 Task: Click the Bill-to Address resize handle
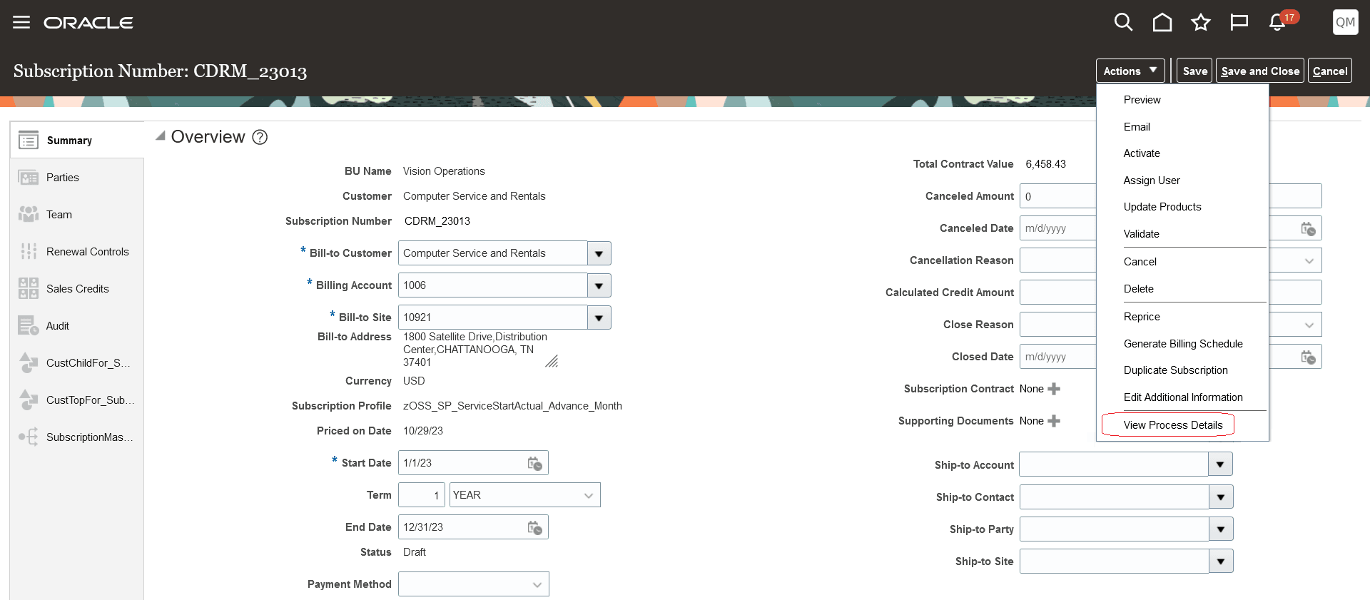tap(552, 362)
